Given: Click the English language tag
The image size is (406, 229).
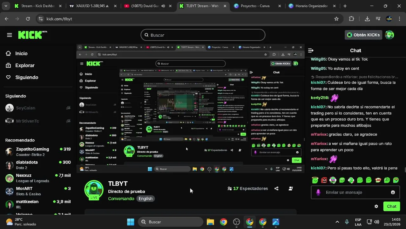Looking at the screenshot, I should point(145,198).
